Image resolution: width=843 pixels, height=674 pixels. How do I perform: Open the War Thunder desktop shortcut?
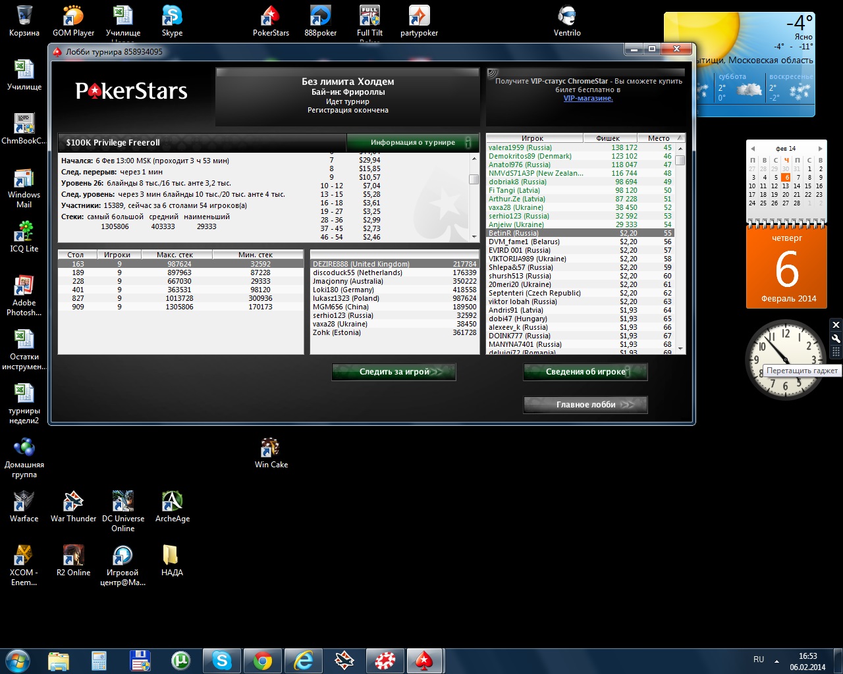pos(73,505)
